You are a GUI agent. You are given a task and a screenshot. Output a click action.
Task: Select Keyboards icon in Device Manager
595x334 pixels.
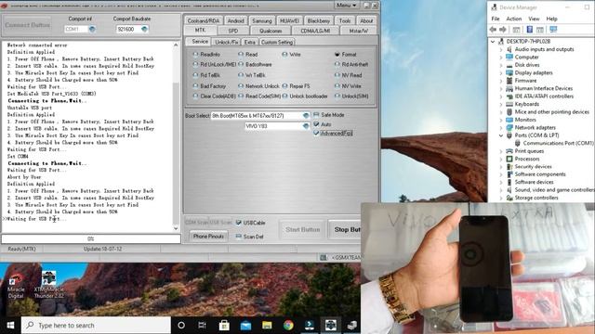[509, 104]
